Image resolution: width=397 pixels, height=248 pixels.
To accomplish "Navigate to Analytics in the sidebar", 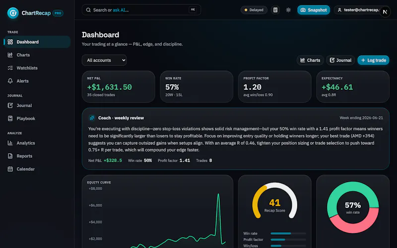I will coord(37,143).
